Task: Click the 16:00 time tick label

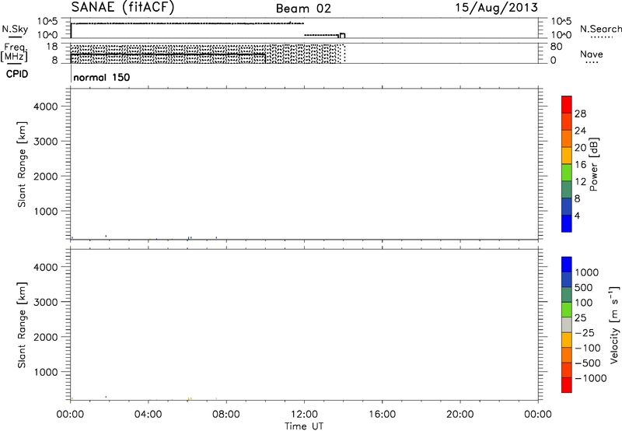Action: click(x=382, y=415)
